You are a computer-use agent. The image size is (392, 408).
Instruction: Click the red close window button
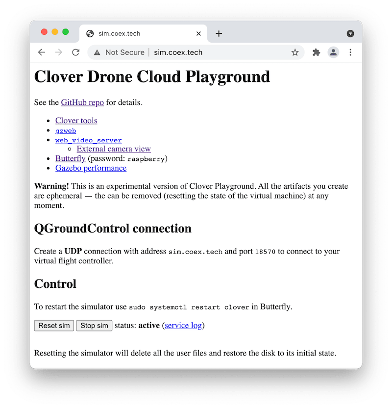[44, 32]
